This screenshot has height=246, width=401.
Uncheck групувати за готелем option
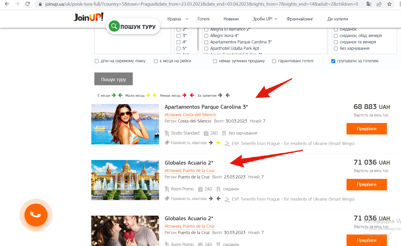(333, 61)
